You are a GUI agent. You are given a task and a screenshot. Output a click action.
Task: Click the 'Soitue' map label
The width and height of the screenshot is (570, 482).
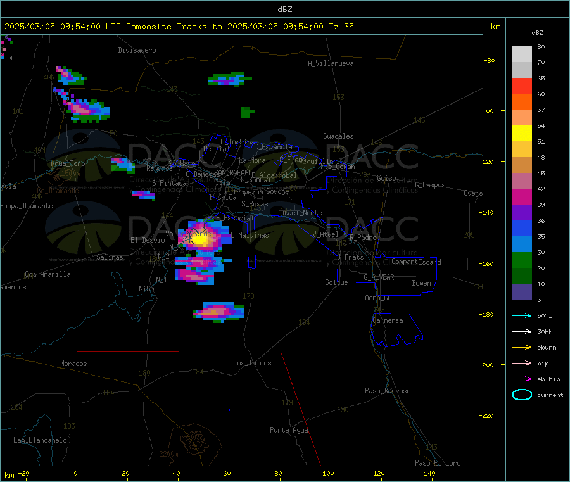point(336,282)
